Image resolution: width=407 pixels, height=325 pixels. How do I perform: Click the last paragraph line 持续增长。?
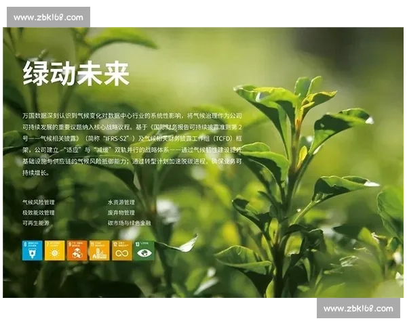click(x=36, y=173)
